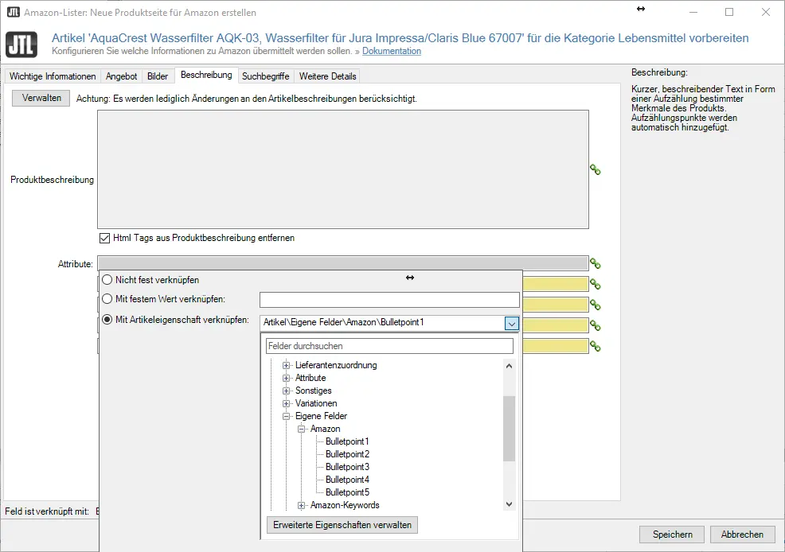
Task: Expand the Variationen tree node
Action: 286,403
